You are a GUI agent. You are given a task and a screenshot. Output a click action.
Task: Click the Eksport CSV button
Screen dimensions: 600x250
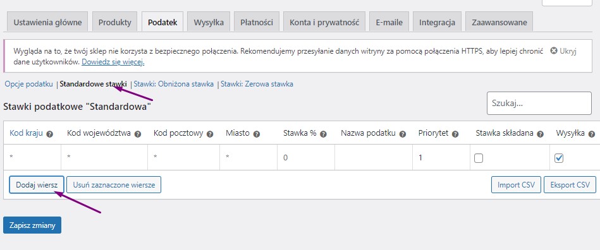click(570, 184)
